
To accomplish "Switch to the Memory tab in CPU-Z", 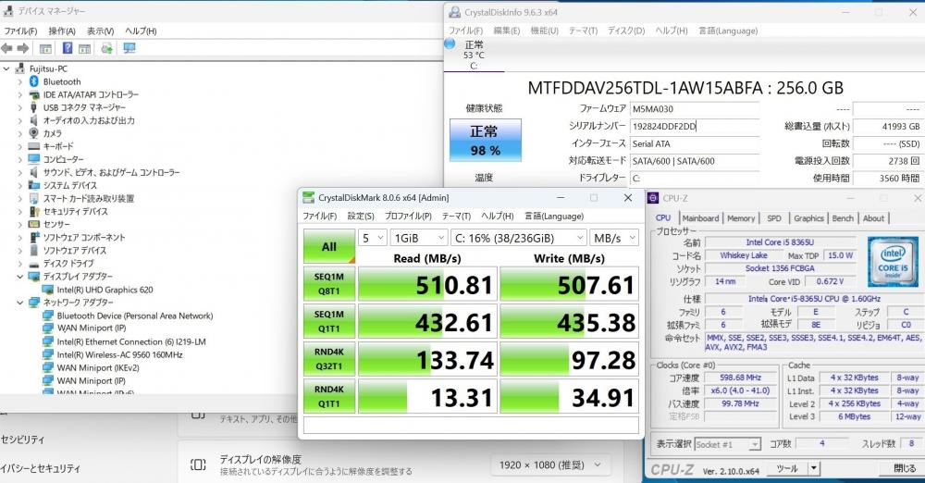I will tap(741, 217).
